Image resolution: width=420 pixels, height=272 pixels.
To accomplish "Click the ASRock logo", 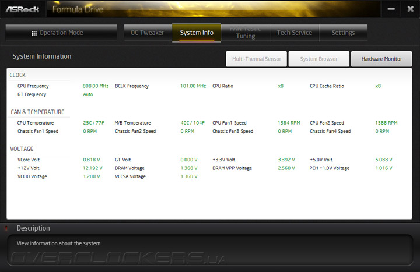I will 23,9.
